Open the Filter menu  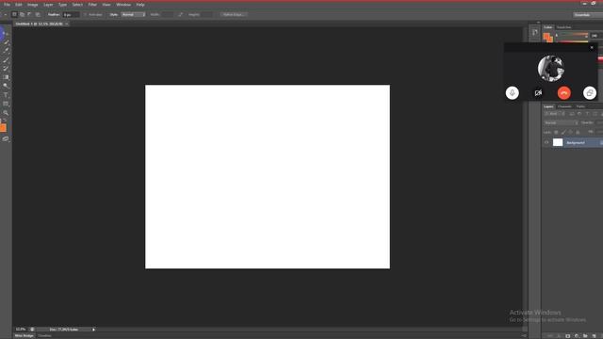pos(92,5)
